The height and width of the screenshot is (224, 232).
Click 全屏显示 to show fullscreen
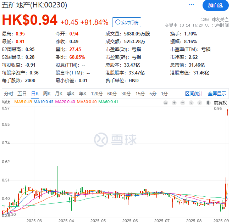(217, 94)
